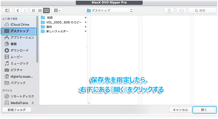Select the VOL_2005...609 のコピー folder
The width and height of the screenshot is (218, 119).
point(64,22)
